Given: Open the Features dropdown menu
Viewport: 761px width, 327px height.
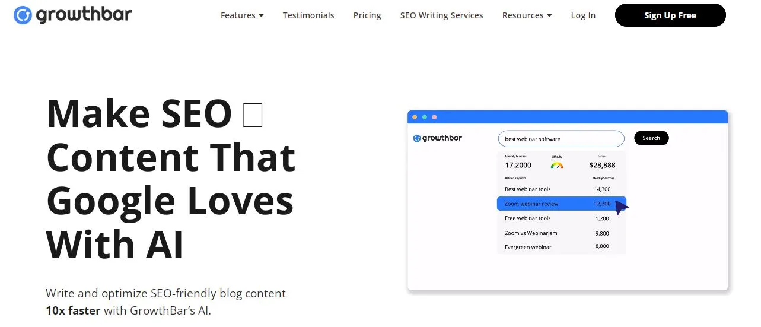Looking at the screenshot, I should [x=242, y=15].
